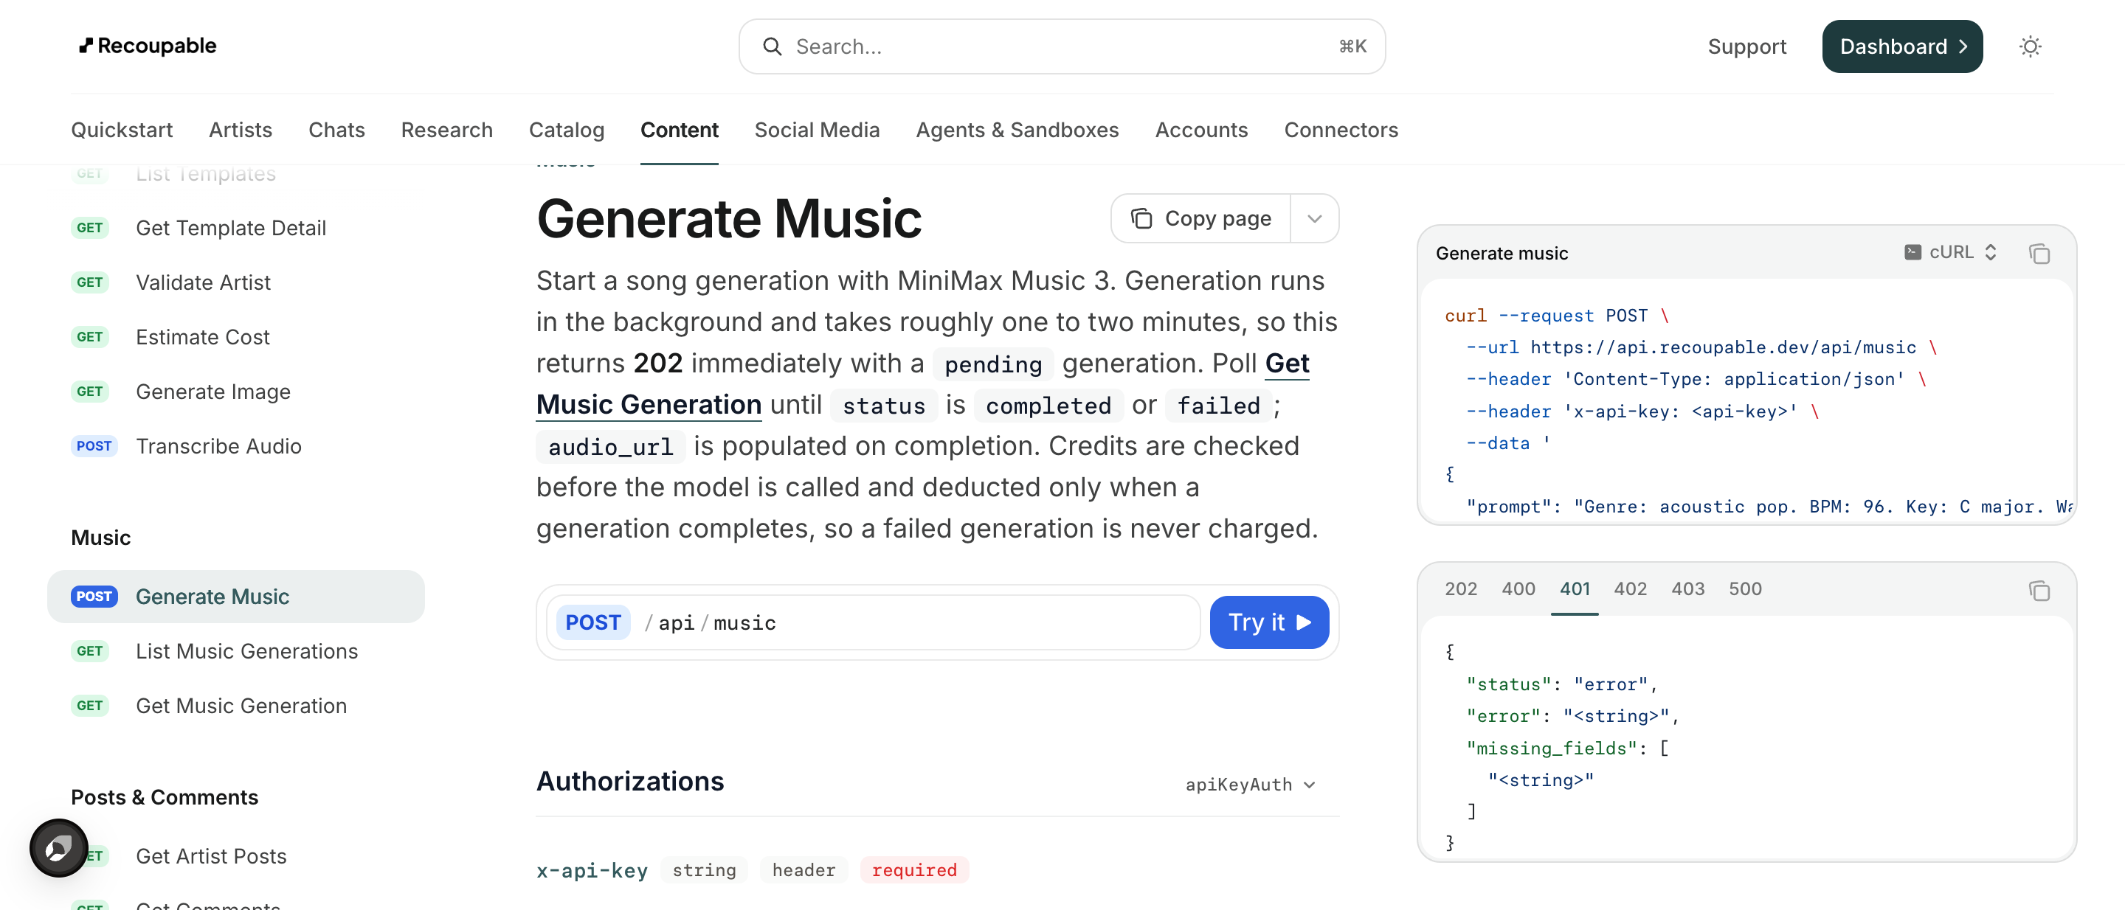Screen dimensions: 2125x910
Task: Click the POST badge beside Transcribe Audio
Action: [94, 446]
